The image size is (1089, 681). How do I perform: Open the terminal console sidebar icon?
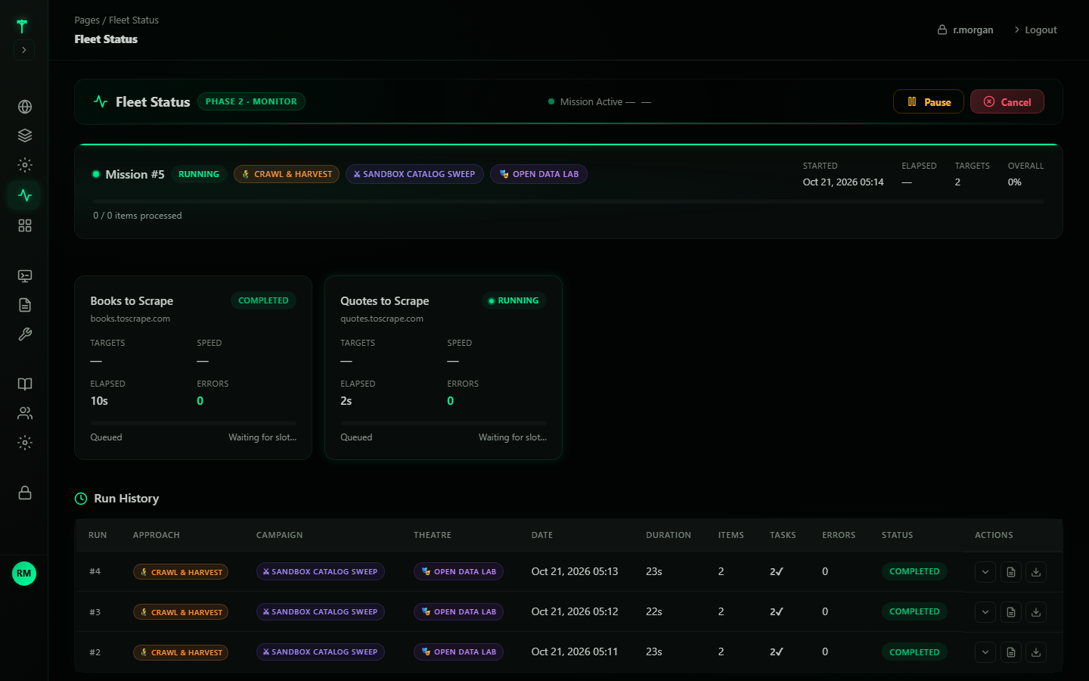tap(25, 276)
